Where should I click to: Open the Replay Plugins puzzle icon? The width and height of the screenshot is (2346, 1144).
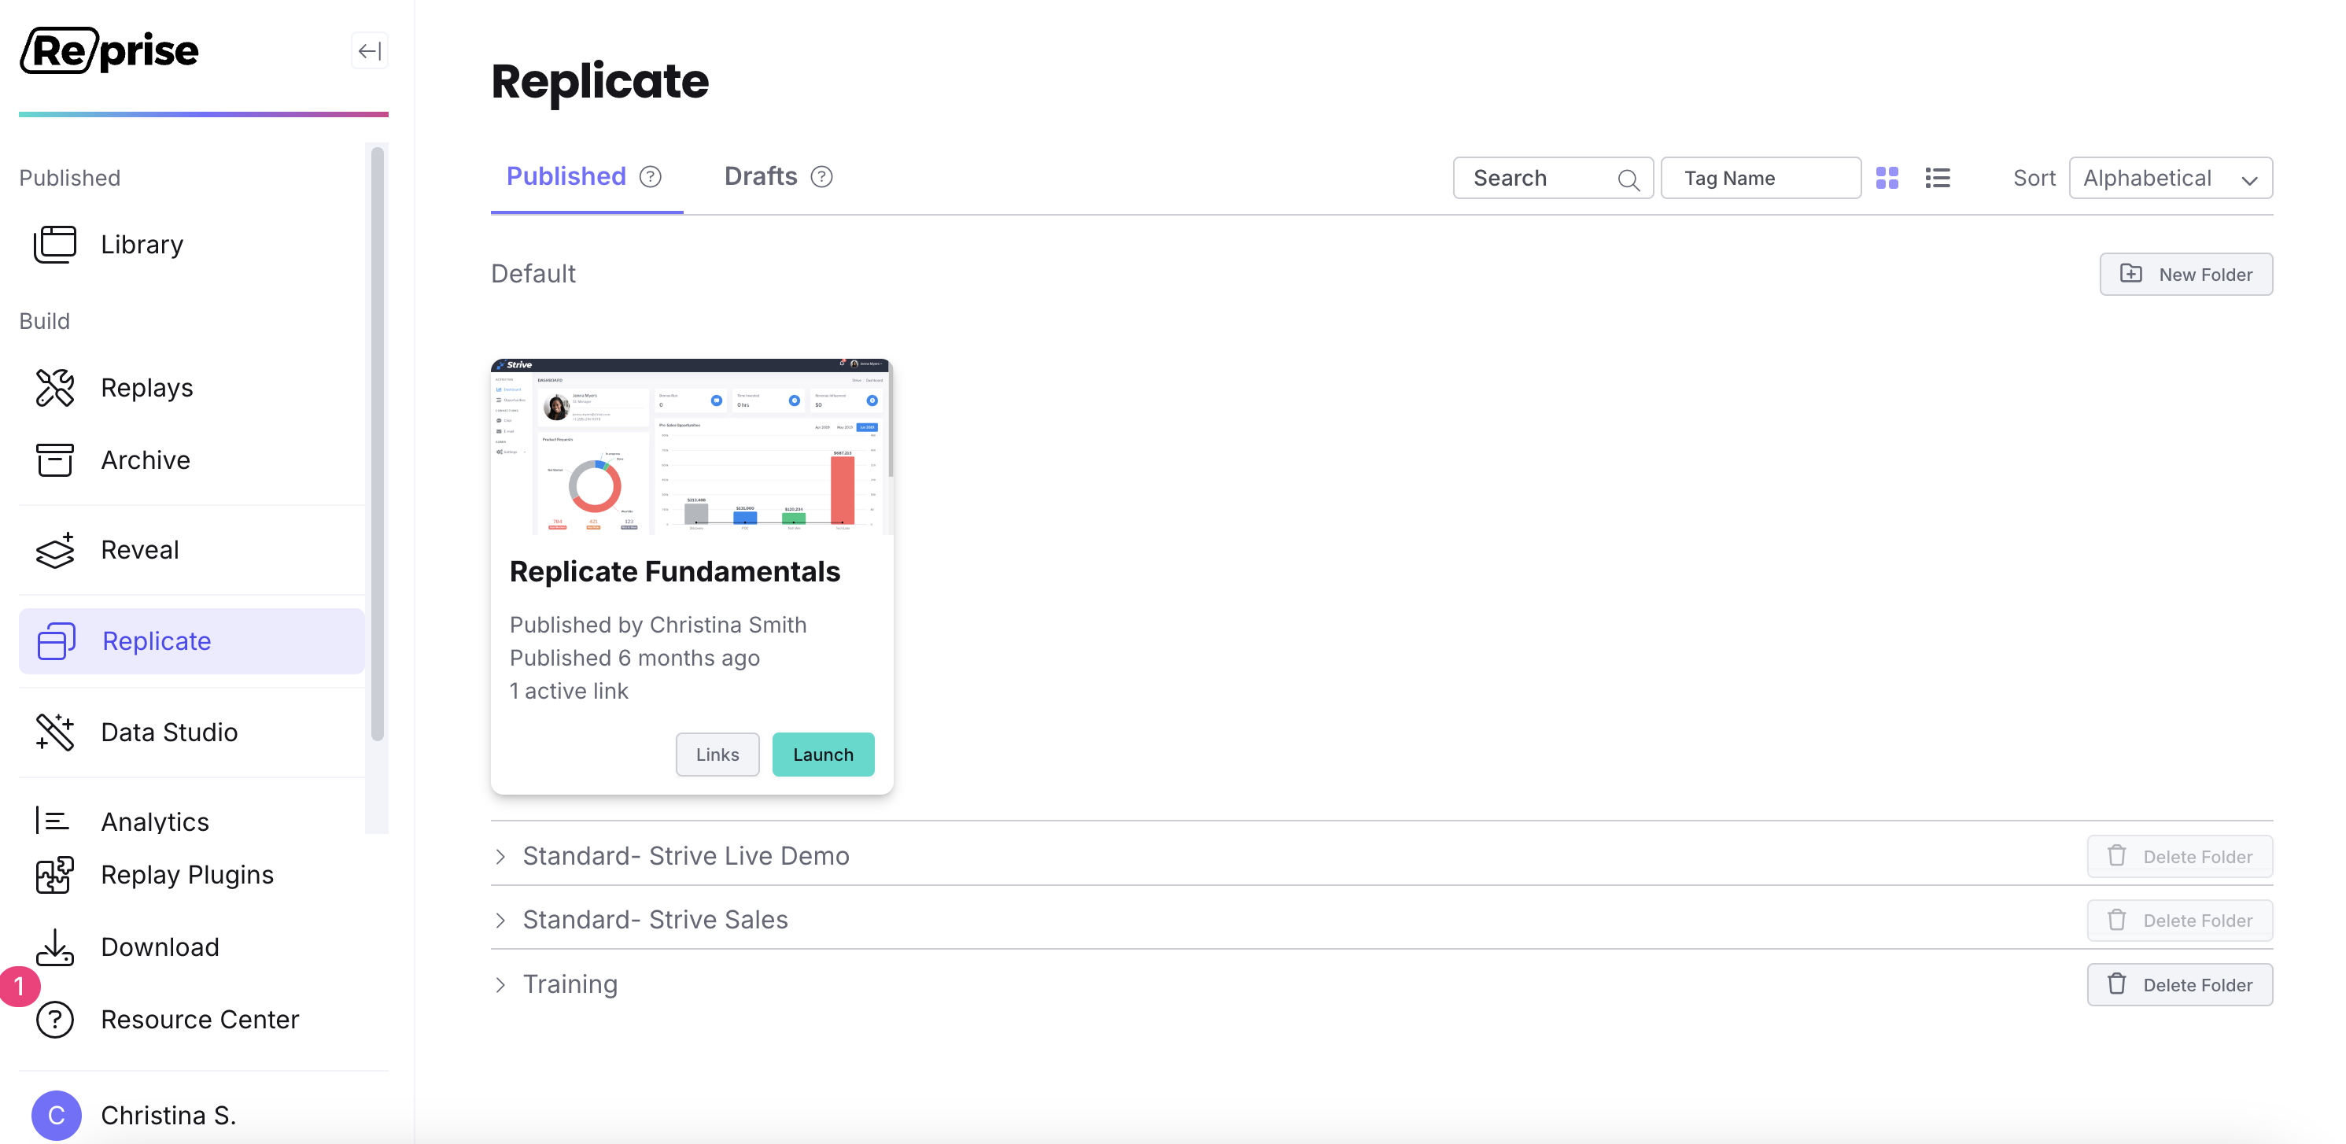[x=54, y=874]
